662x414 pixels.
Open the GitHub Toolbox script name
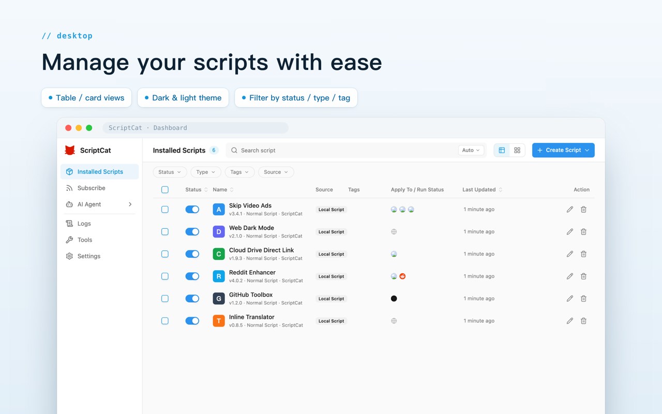pyautogui.click(x=251, y=294)
